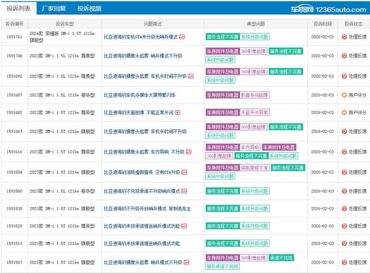Click the star icon in row 1591687
Image resolution: width=370 pixels, height=273 pixels.
(x=344, y=95)
